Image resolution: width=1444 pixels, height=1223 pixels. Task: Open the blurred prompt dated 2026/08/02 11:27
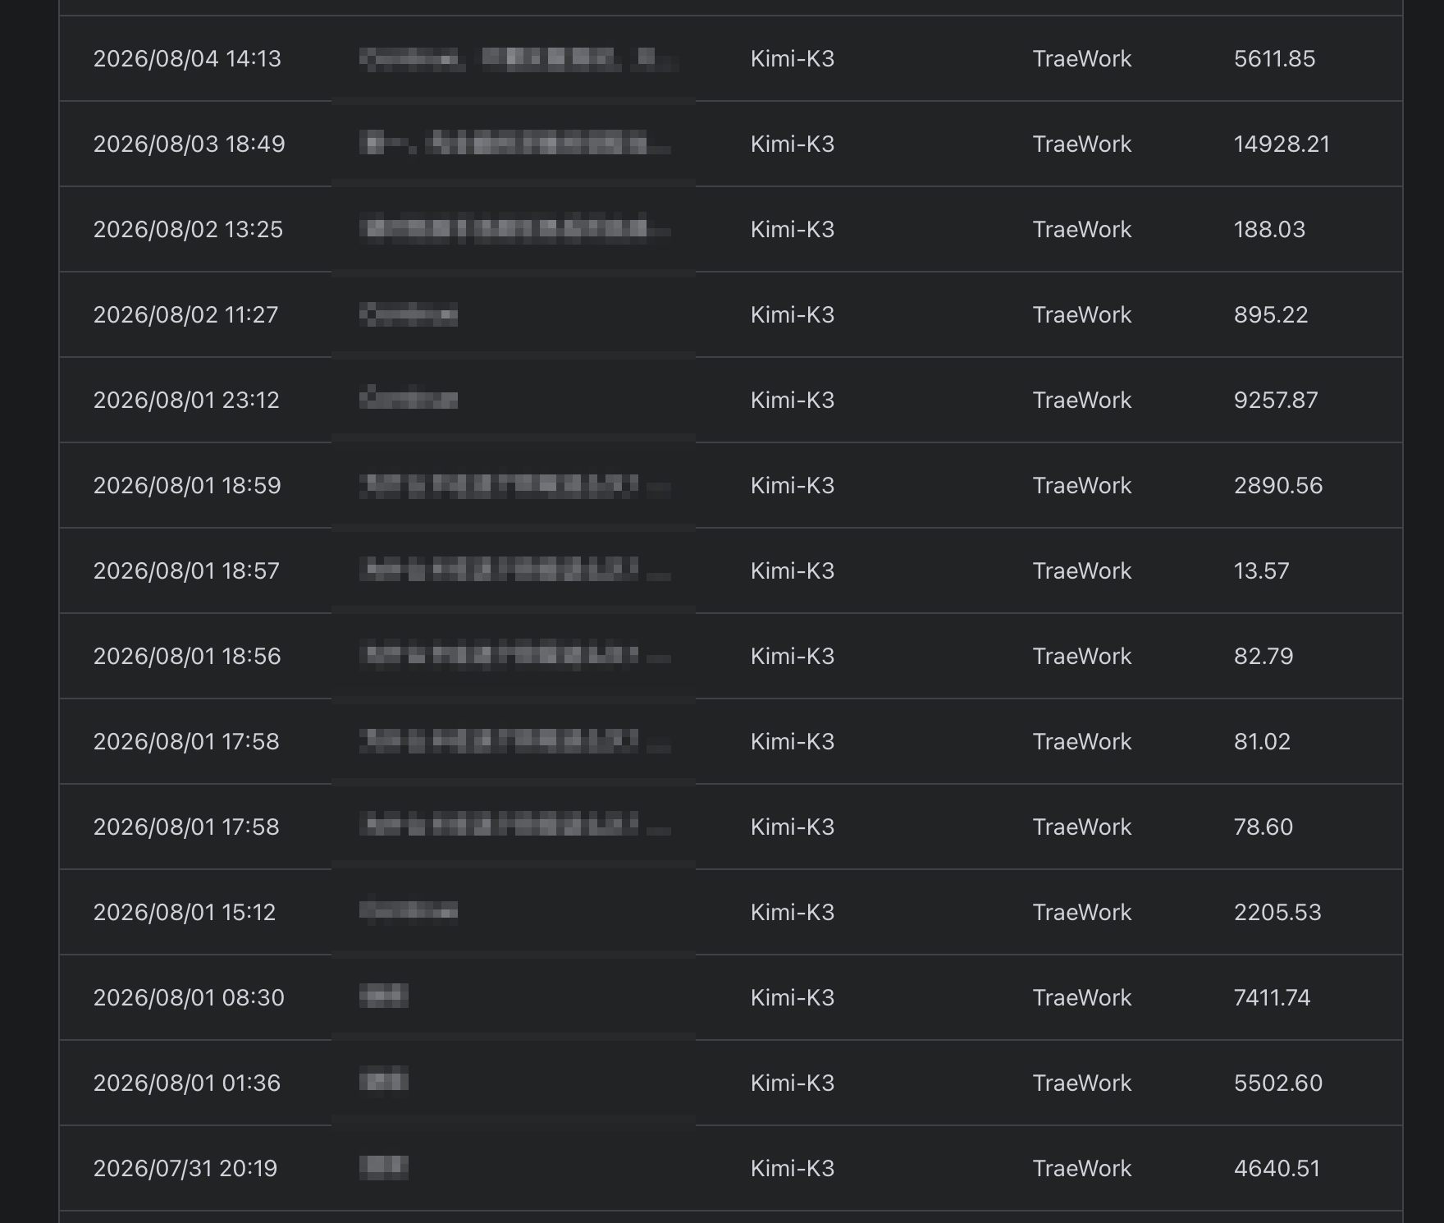409,314
